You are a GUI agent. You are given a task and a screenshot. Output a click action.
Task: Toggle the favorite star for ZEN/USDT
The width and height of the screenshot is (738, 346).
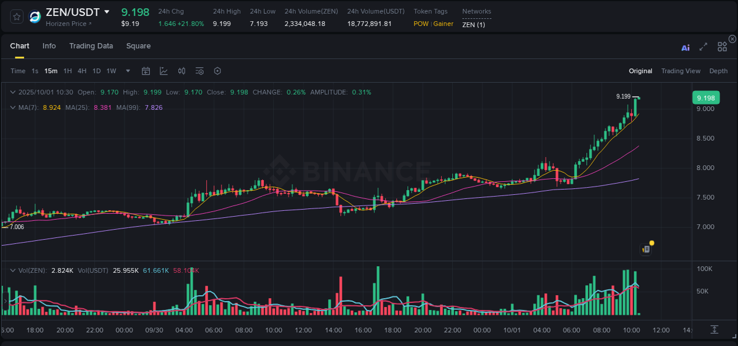[16, 17]
